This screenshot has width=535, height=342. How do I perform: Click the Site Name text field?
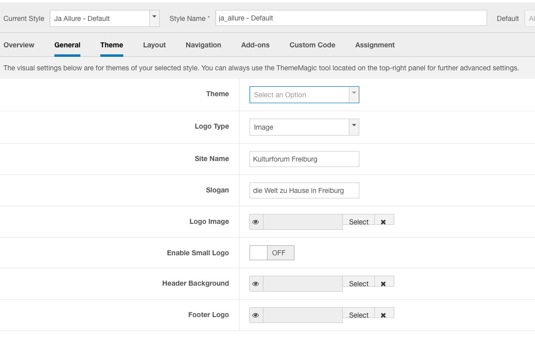point(304,159)
